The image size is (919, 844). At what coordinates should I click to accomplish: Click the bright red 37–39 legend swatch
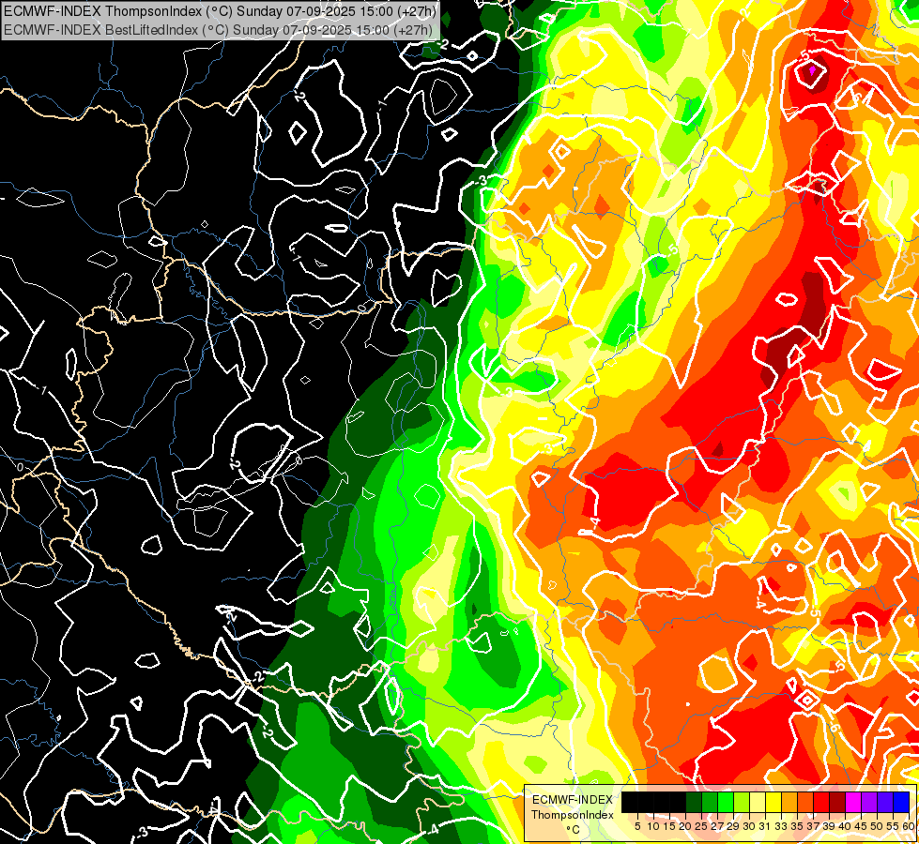(821, 802)
